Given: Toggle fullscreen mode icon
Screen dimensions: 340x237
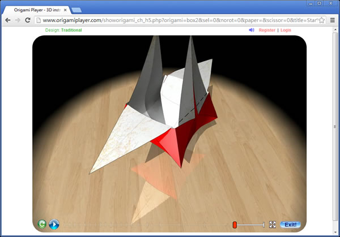Looking at the screenshot, I should click(x=273, y=225).
